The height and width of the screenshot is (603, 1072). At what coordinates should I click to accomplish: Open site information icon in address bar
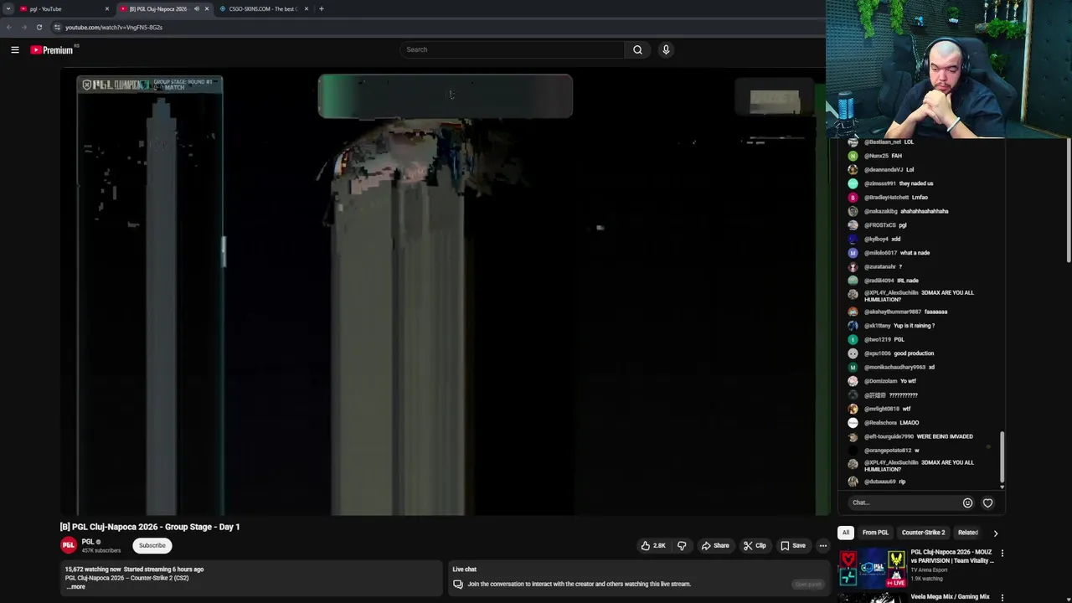coord(57,27)
